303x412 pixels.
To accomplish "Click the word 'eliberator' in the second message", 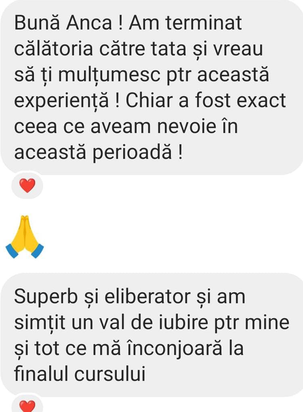I will (147, 297).
